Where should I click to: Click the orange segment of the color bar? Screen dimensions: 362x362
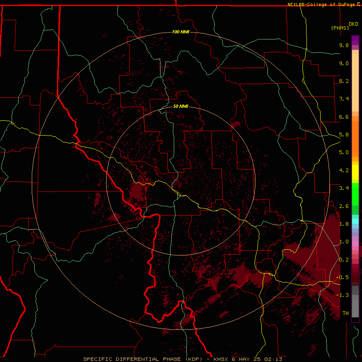pyautogui.click(x=355, y=139)
